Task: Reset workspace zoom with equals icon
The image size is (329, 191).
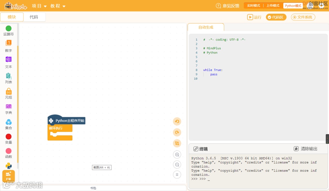Action: click(177, 175)
